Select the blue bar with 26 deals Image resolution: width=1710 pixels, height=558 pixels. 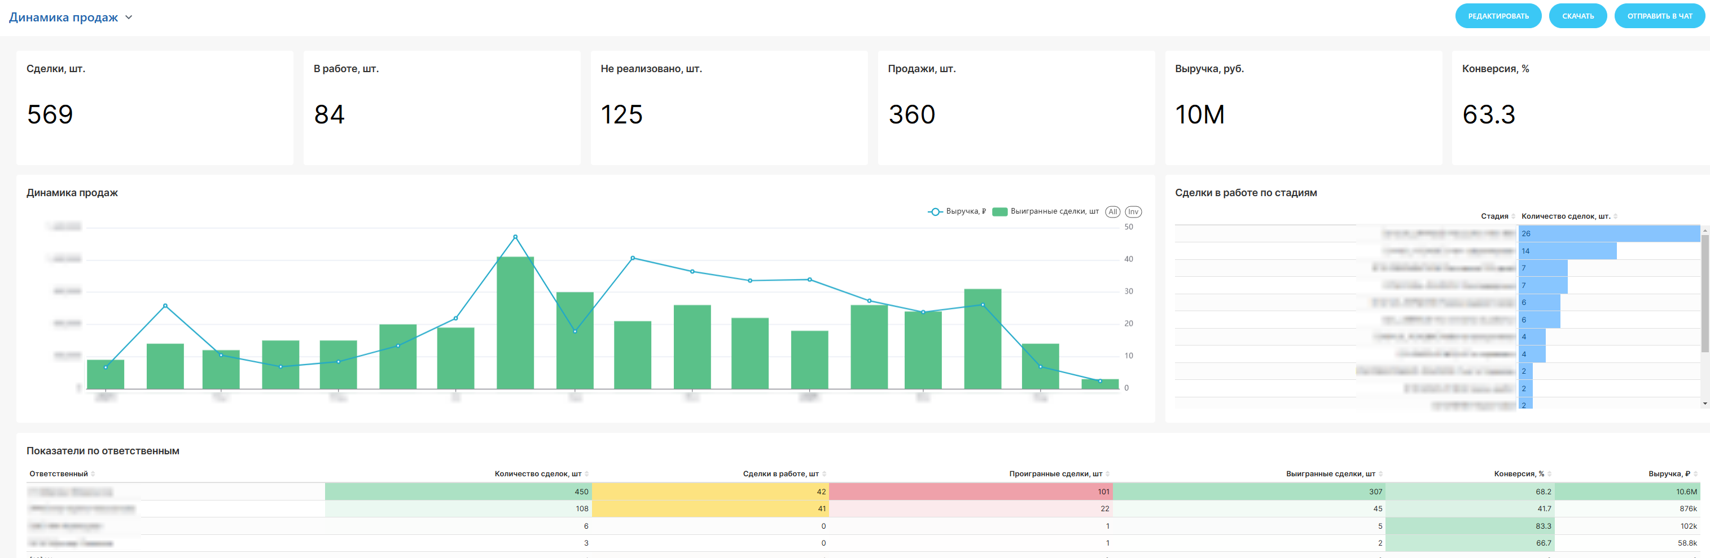tap(1609, 233)
